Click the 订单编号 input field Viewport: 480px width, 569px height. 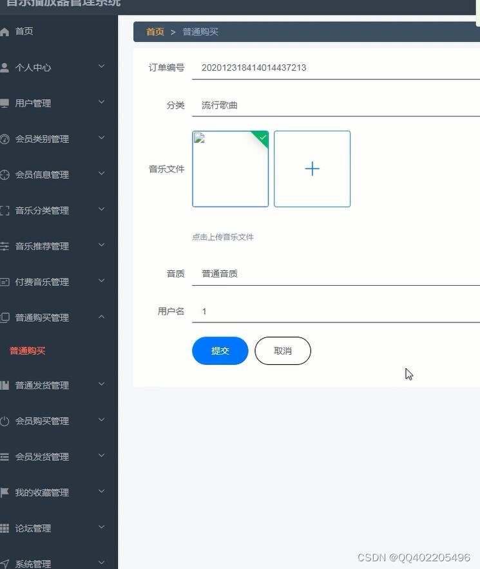[x=336, y=68]
